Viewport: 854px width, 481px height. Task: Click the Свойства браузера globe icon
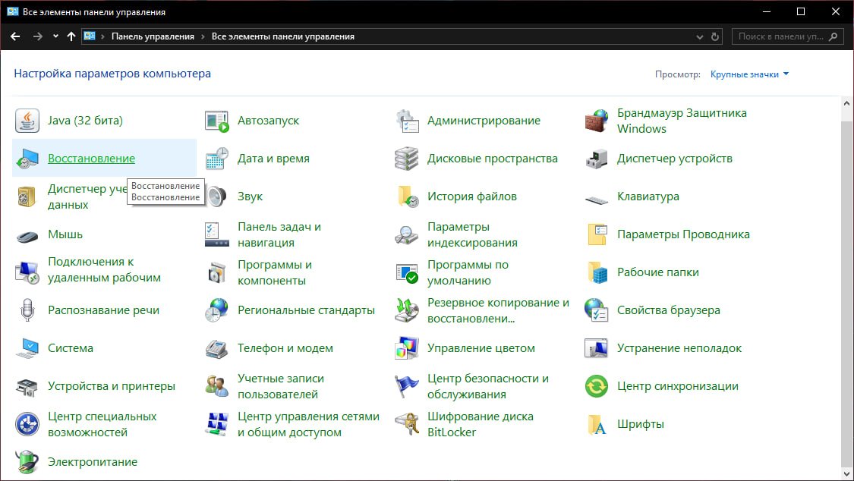pos(597,310)
